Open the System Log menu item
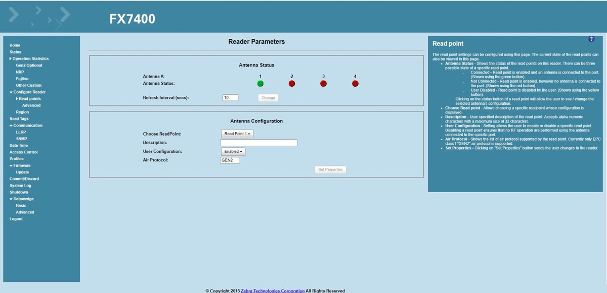 pyautogui.click(x=20, y=186)
